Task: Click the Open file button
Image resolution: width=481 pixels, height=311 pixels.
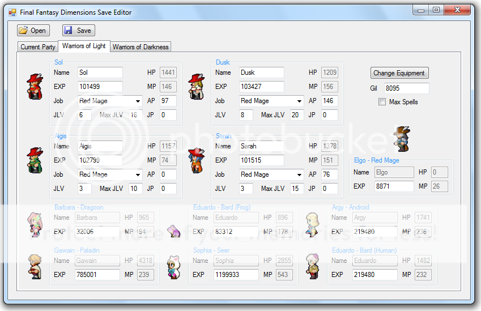Action: point(33,31)
